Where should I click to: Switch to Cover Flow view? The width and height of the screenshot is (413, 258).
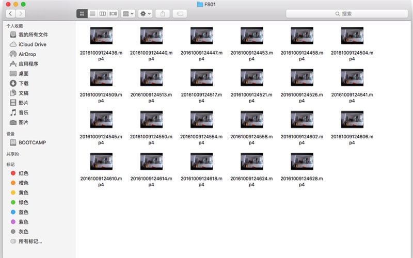point(113,13)
